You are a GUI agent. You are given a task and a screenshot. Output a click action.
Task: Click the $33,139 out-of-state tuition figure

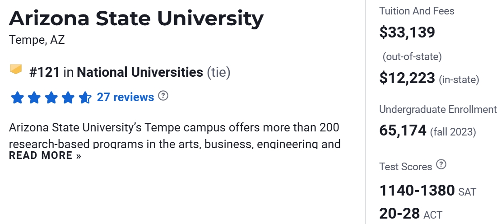[407, 33]
